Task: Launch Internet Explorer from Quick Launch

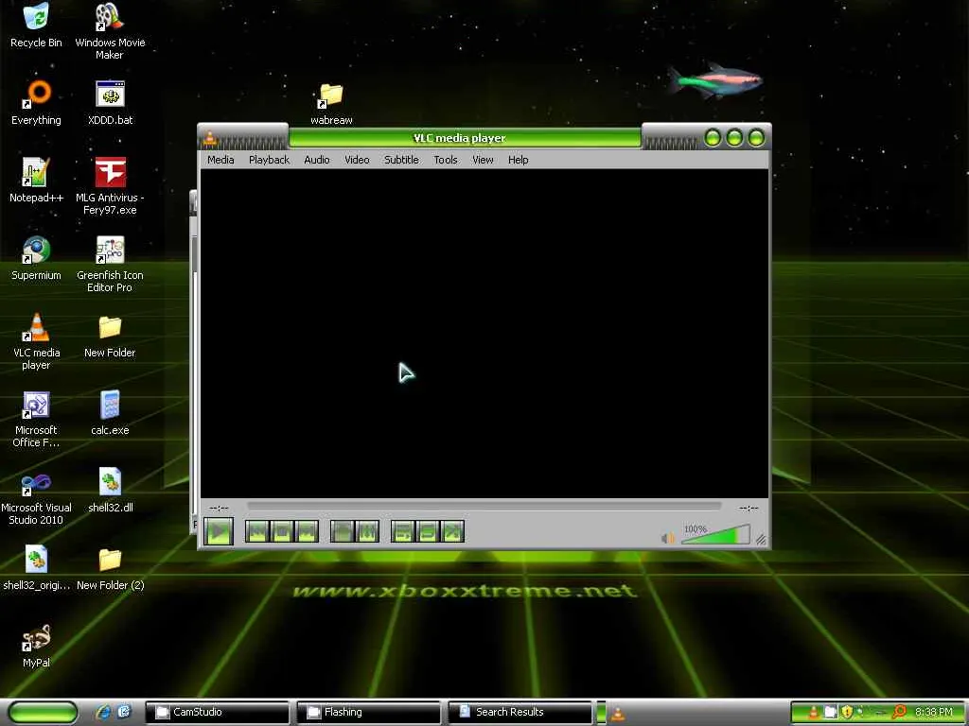Action: click(x=103, y=713)
